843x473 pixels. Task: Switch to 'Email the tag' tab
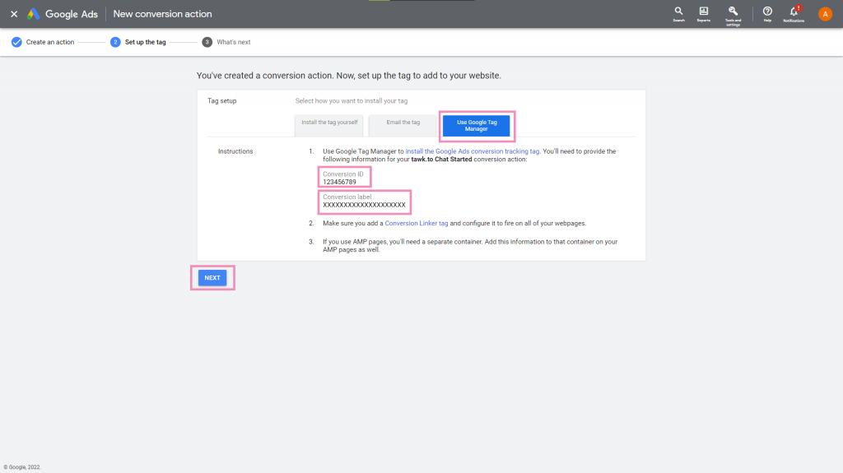(x=403, y=125)
